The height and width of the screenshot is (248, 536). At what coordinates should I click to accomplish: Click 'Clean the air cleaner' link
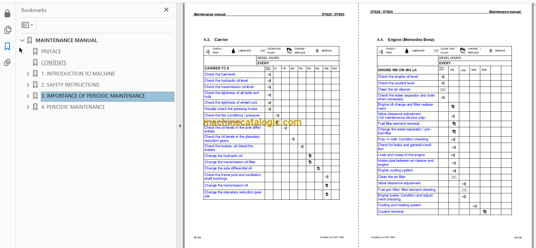394,89
